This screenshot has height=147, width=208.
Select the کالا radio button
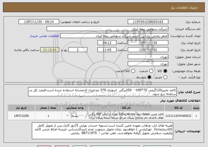click(165, 71)
